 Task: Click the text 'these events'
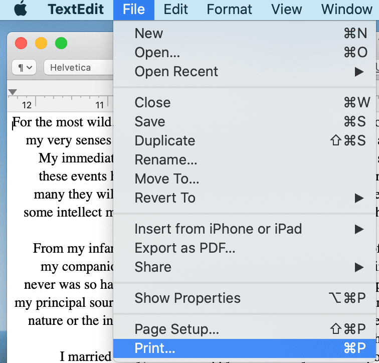tap(73, 176)
